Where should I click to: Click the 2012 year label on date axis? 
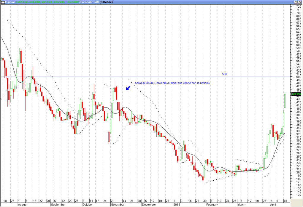[x=177, y=205]
